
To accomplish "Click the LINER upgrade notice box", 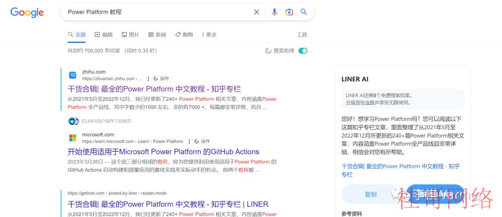I will click(403, 99).
